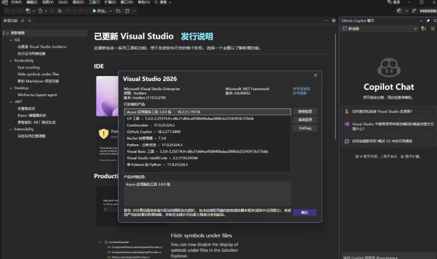437x259 pixels.
Task: Open the toolbar overflow ellipsis
Action: pyautogui.click(x=135, y=11)
